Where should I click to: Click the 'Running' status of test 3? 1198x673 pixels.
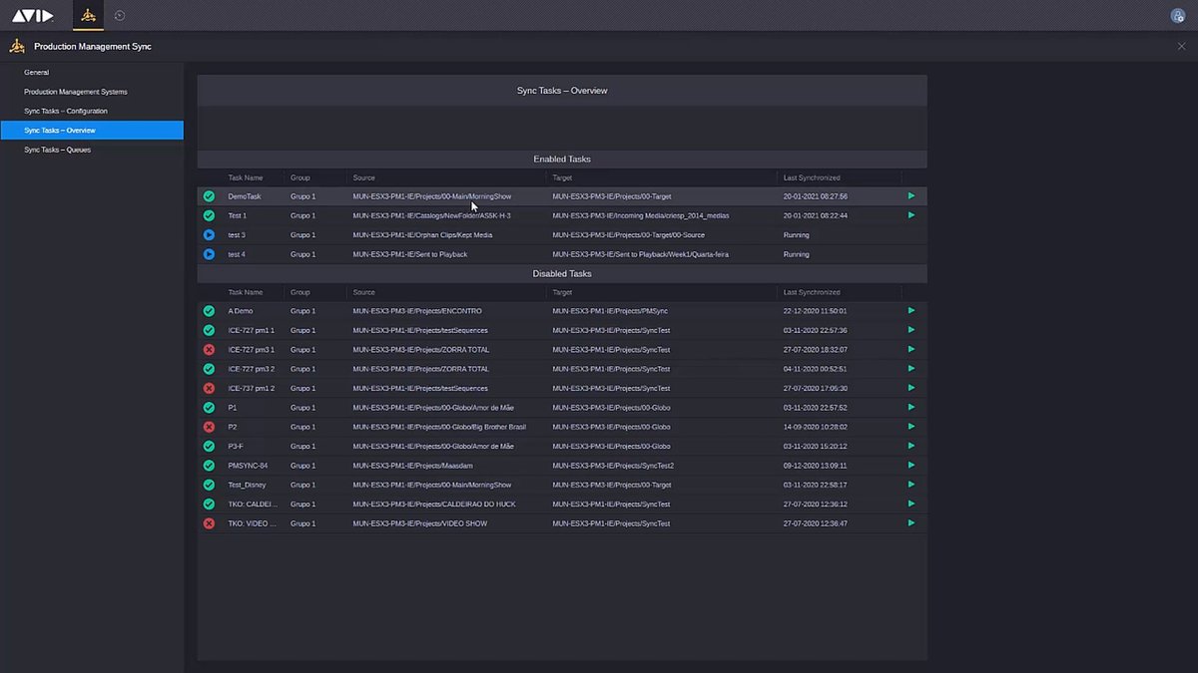[x=797, y=235]
